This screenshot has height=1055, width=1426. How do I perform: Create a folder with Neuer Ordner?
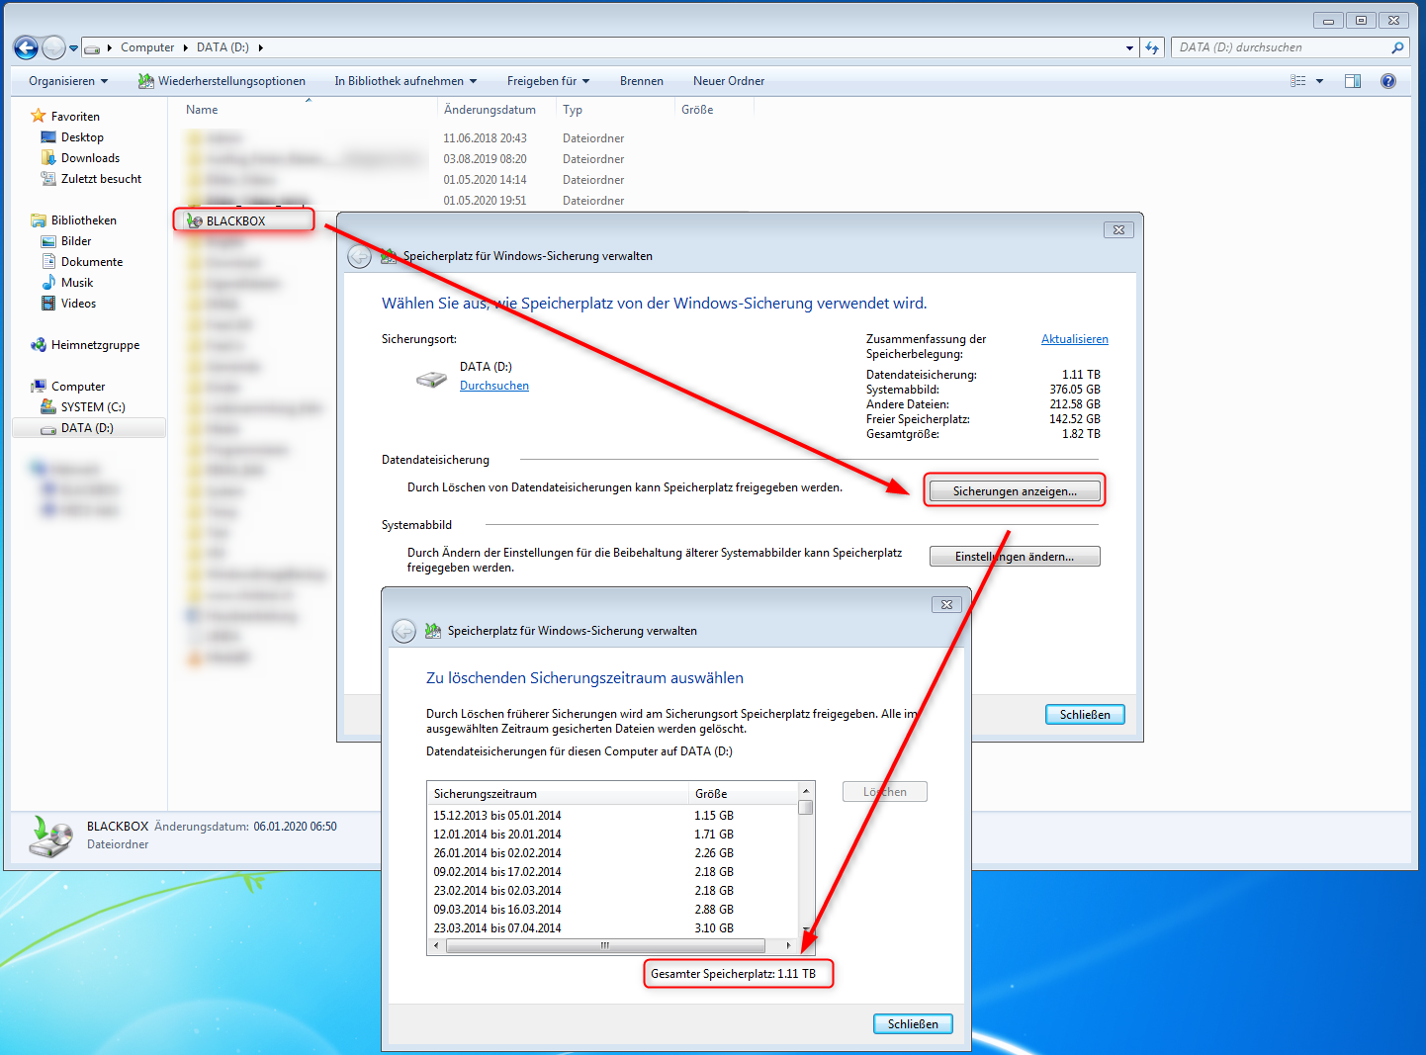pyautogui.click(x=729, y=81)
